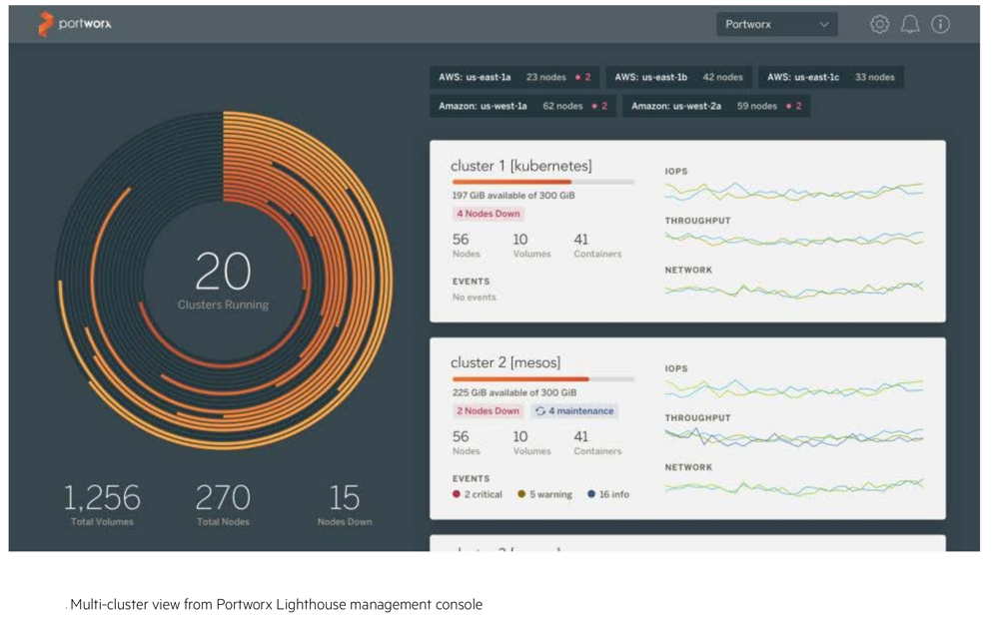Open the Portworx cluster dropdown
This screenshot has width=998, height=622.
pyautogui.click(x=776, y=24)
